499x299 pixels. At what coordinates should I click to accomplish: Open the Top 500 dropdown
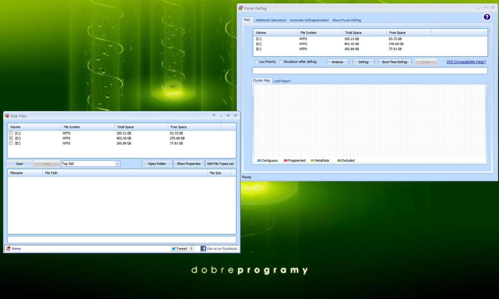(x=118, y=163)
